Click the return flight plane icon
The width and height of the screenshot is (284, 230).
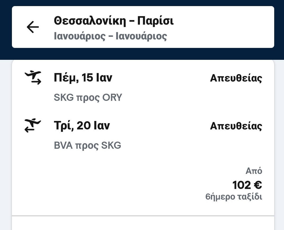coord(33,125)
